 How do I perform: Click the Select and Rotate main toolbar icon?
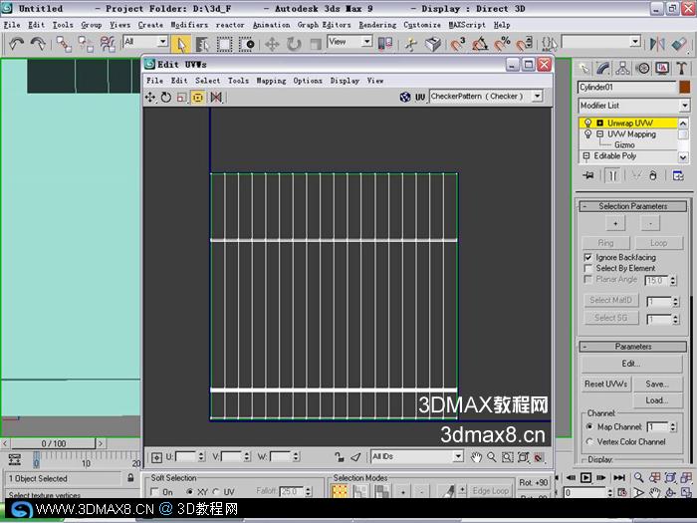pos(294,44)
